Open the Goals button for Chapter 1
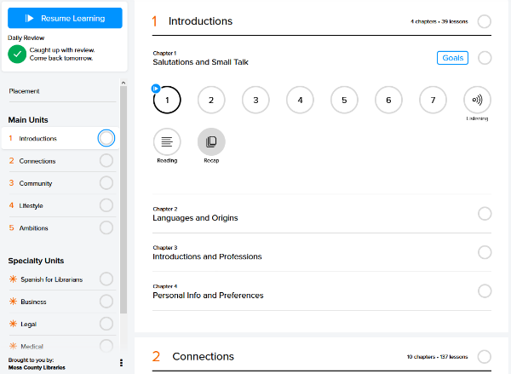Screen dimensions: 511x374 (452, 58)
